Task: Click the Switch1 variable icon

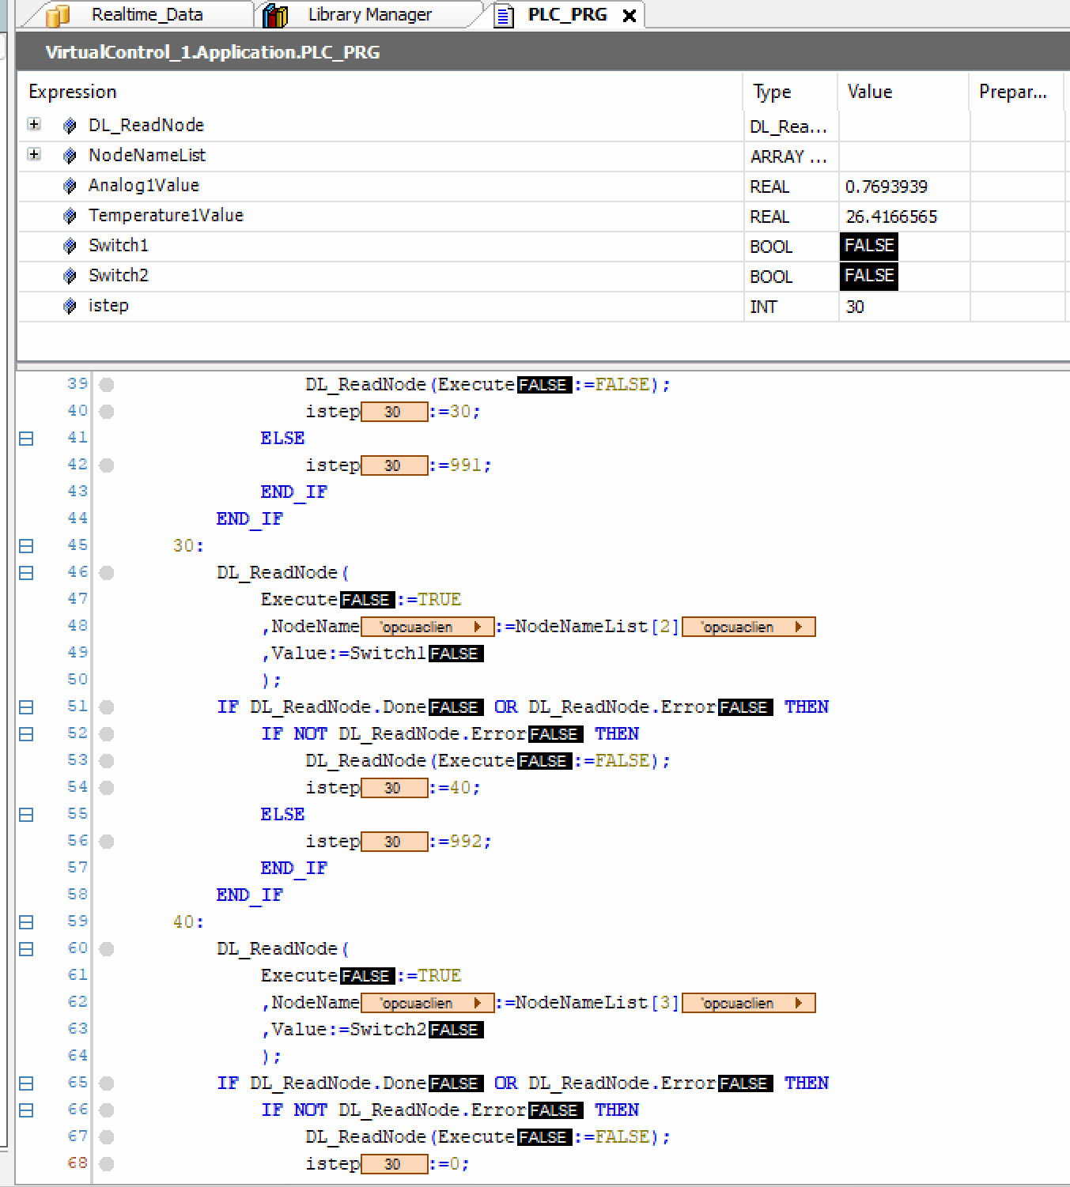Action: (70, 246)
